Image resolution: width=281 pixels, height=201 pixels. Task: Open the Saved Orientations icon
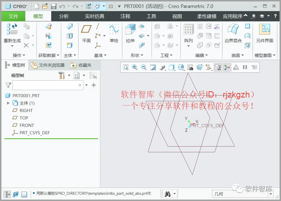[x=181, y=68]
